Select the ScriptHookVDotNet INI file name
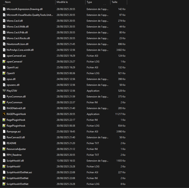The width and height of the screenshot is (189, 188). coord(18,178)
